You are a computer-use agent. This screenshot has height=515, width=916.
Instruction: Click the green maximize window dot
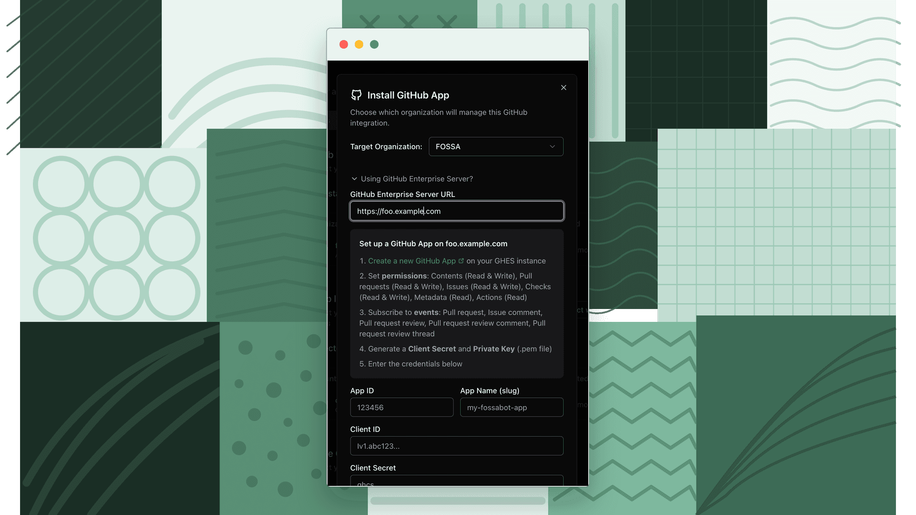(374, 44)
